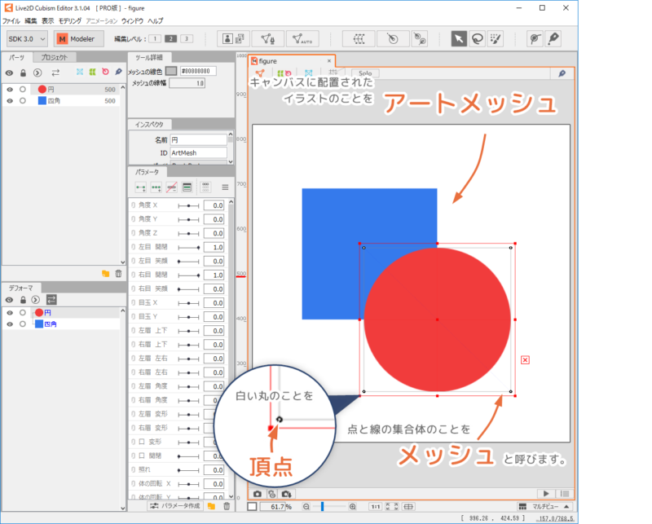
Task: Open the ファイル menu
Action: 11,21
